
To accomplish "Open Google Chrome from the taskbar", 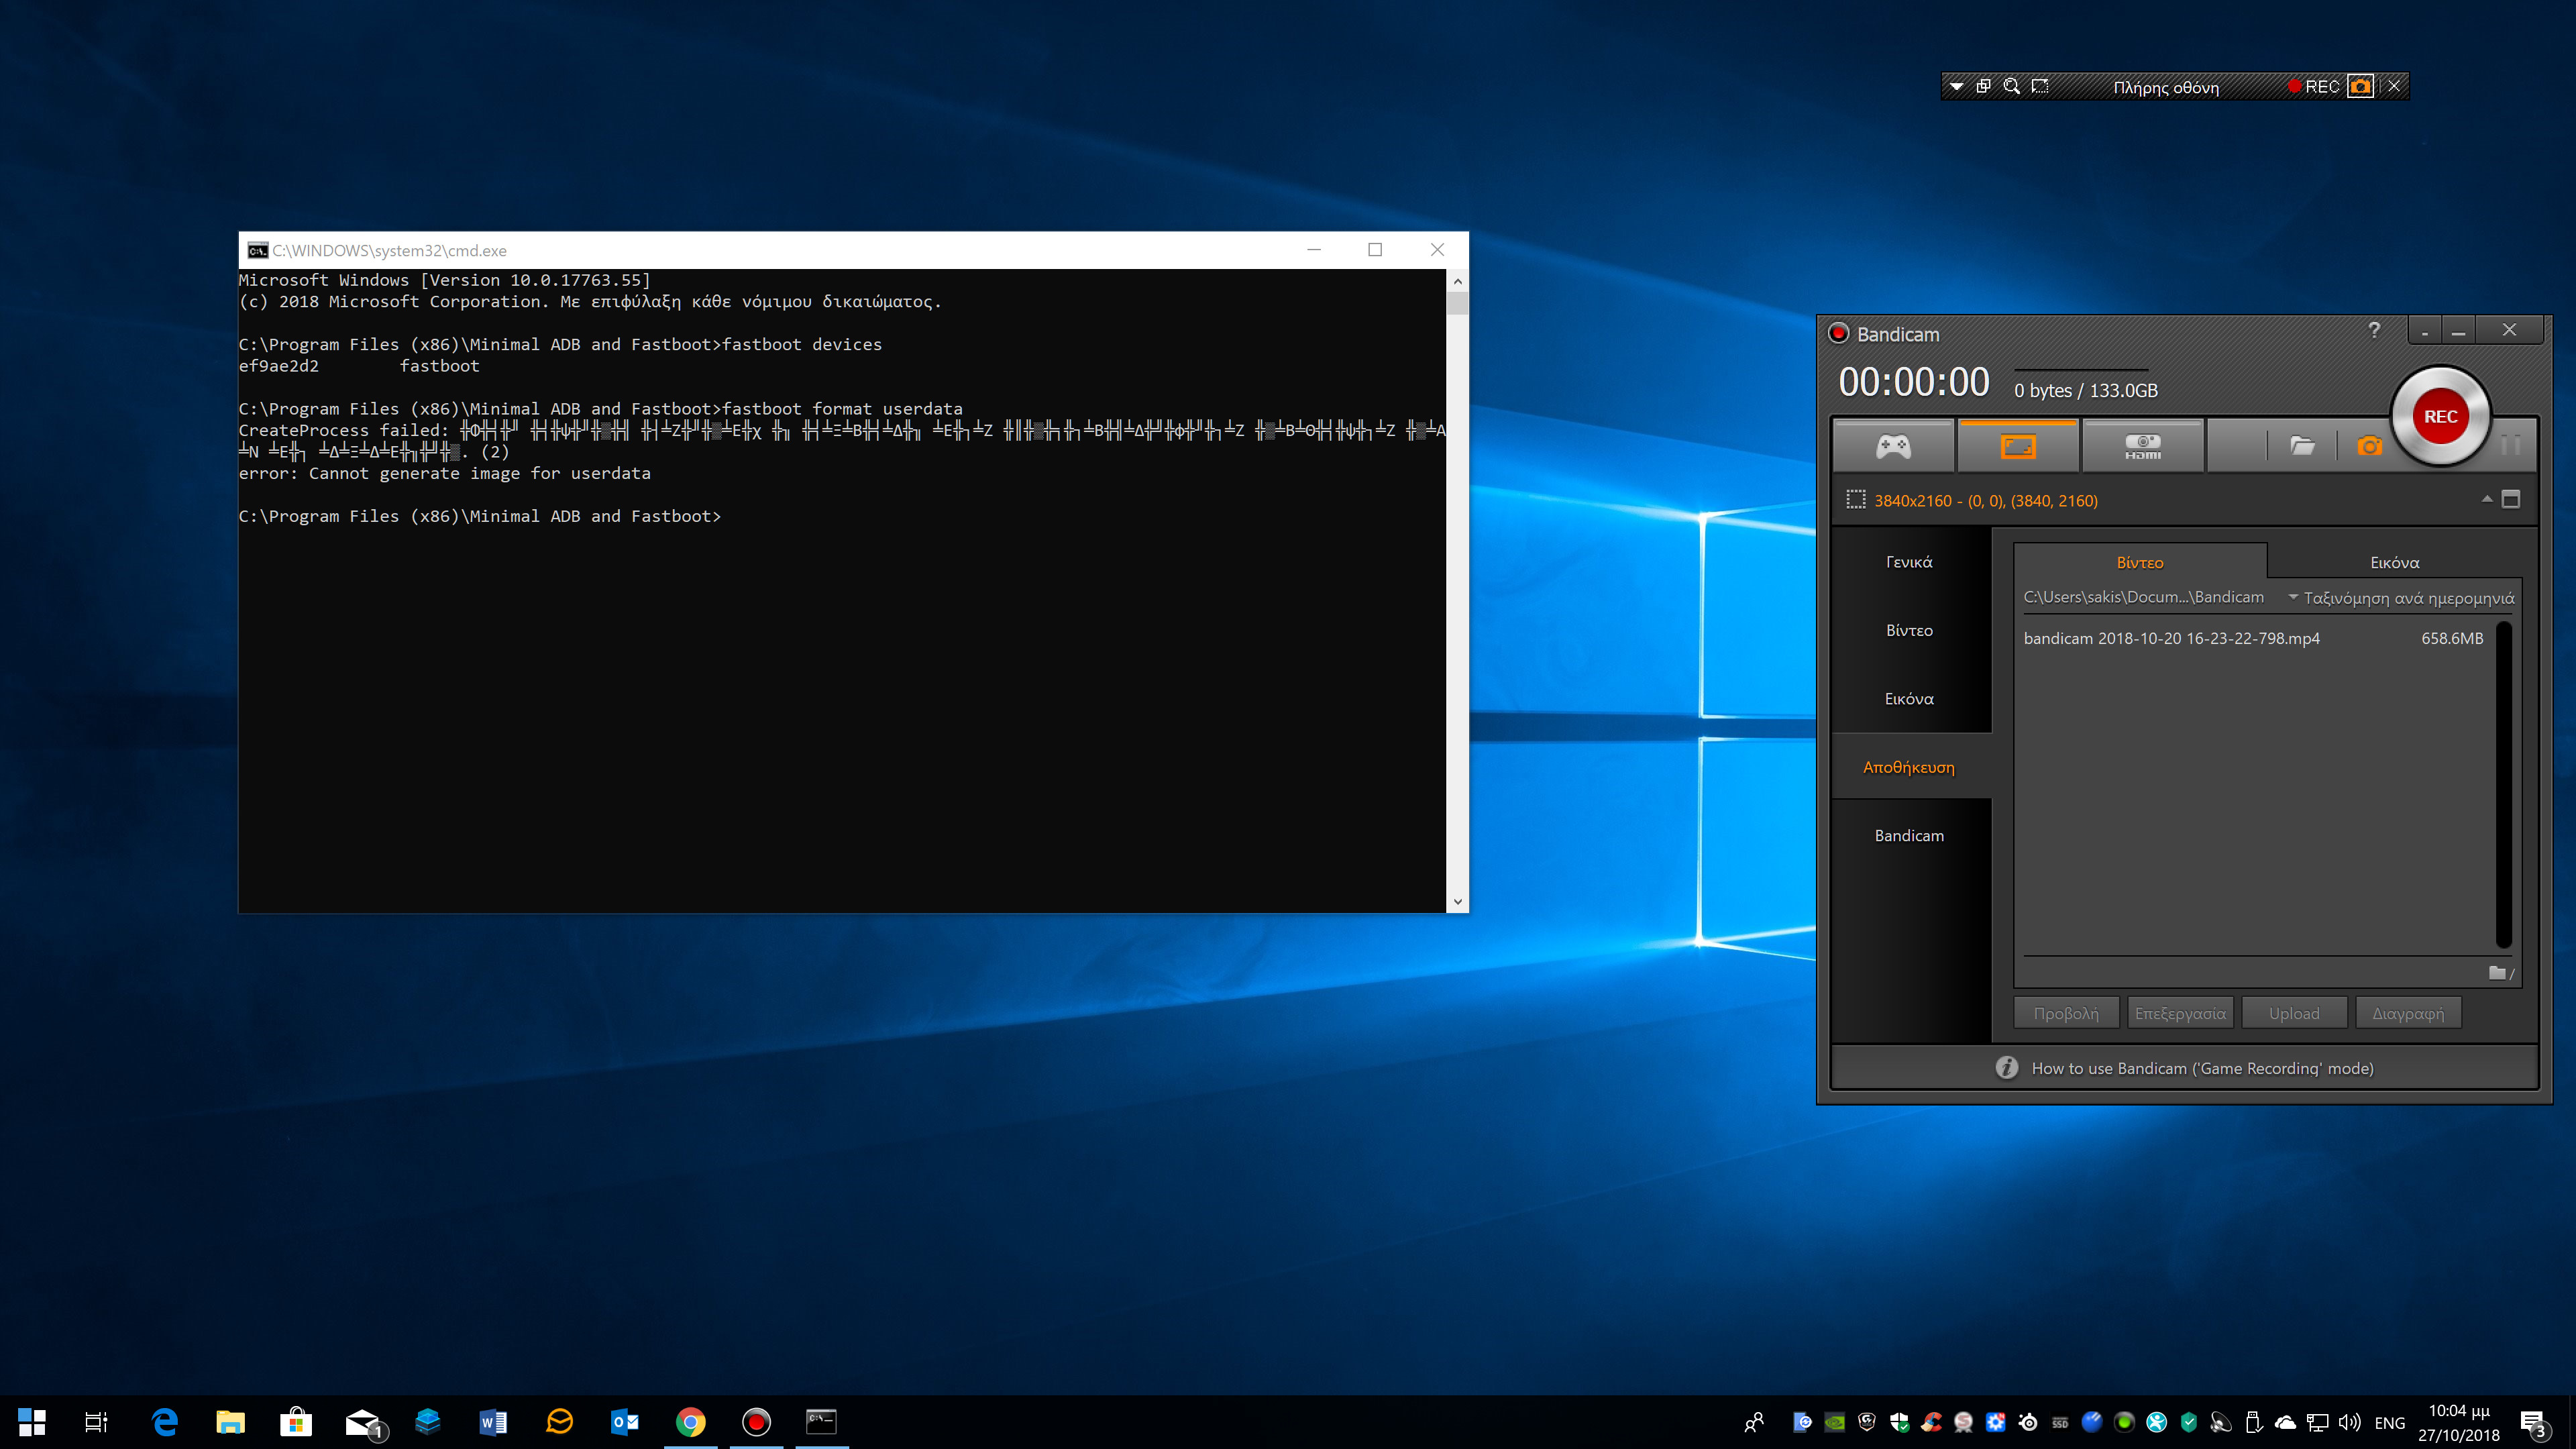I will (690, 1421).
